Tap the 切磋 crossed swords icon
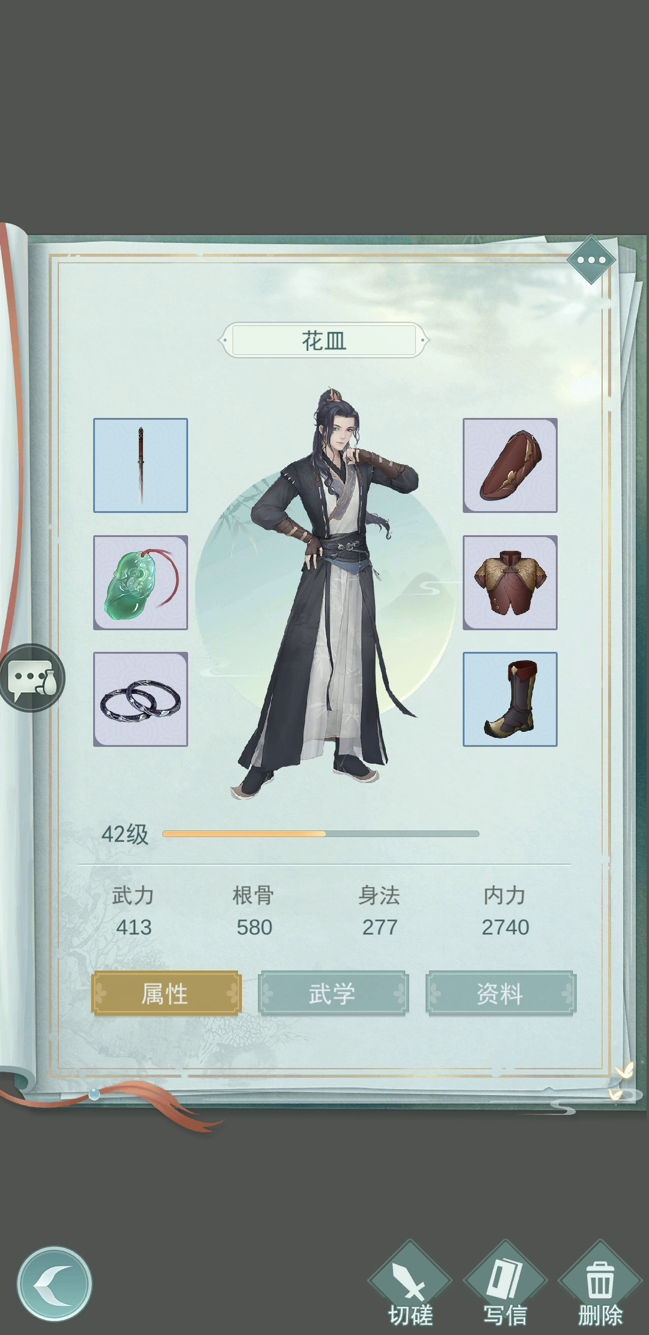The width and height of the screenshot is (649, 1335). tap(410, 1283)
